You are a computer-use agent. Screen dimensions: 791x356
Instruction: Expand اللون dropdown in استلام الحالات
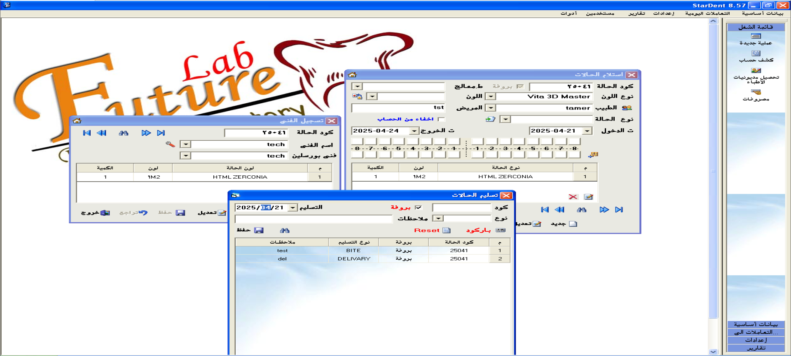pyautogui.click(x=372, y=96)
